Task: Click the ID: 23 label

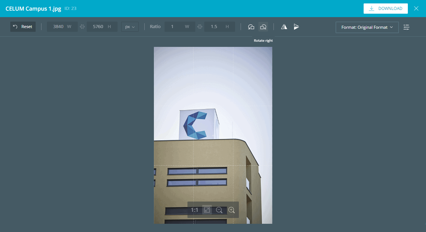Action: (70, 9)
